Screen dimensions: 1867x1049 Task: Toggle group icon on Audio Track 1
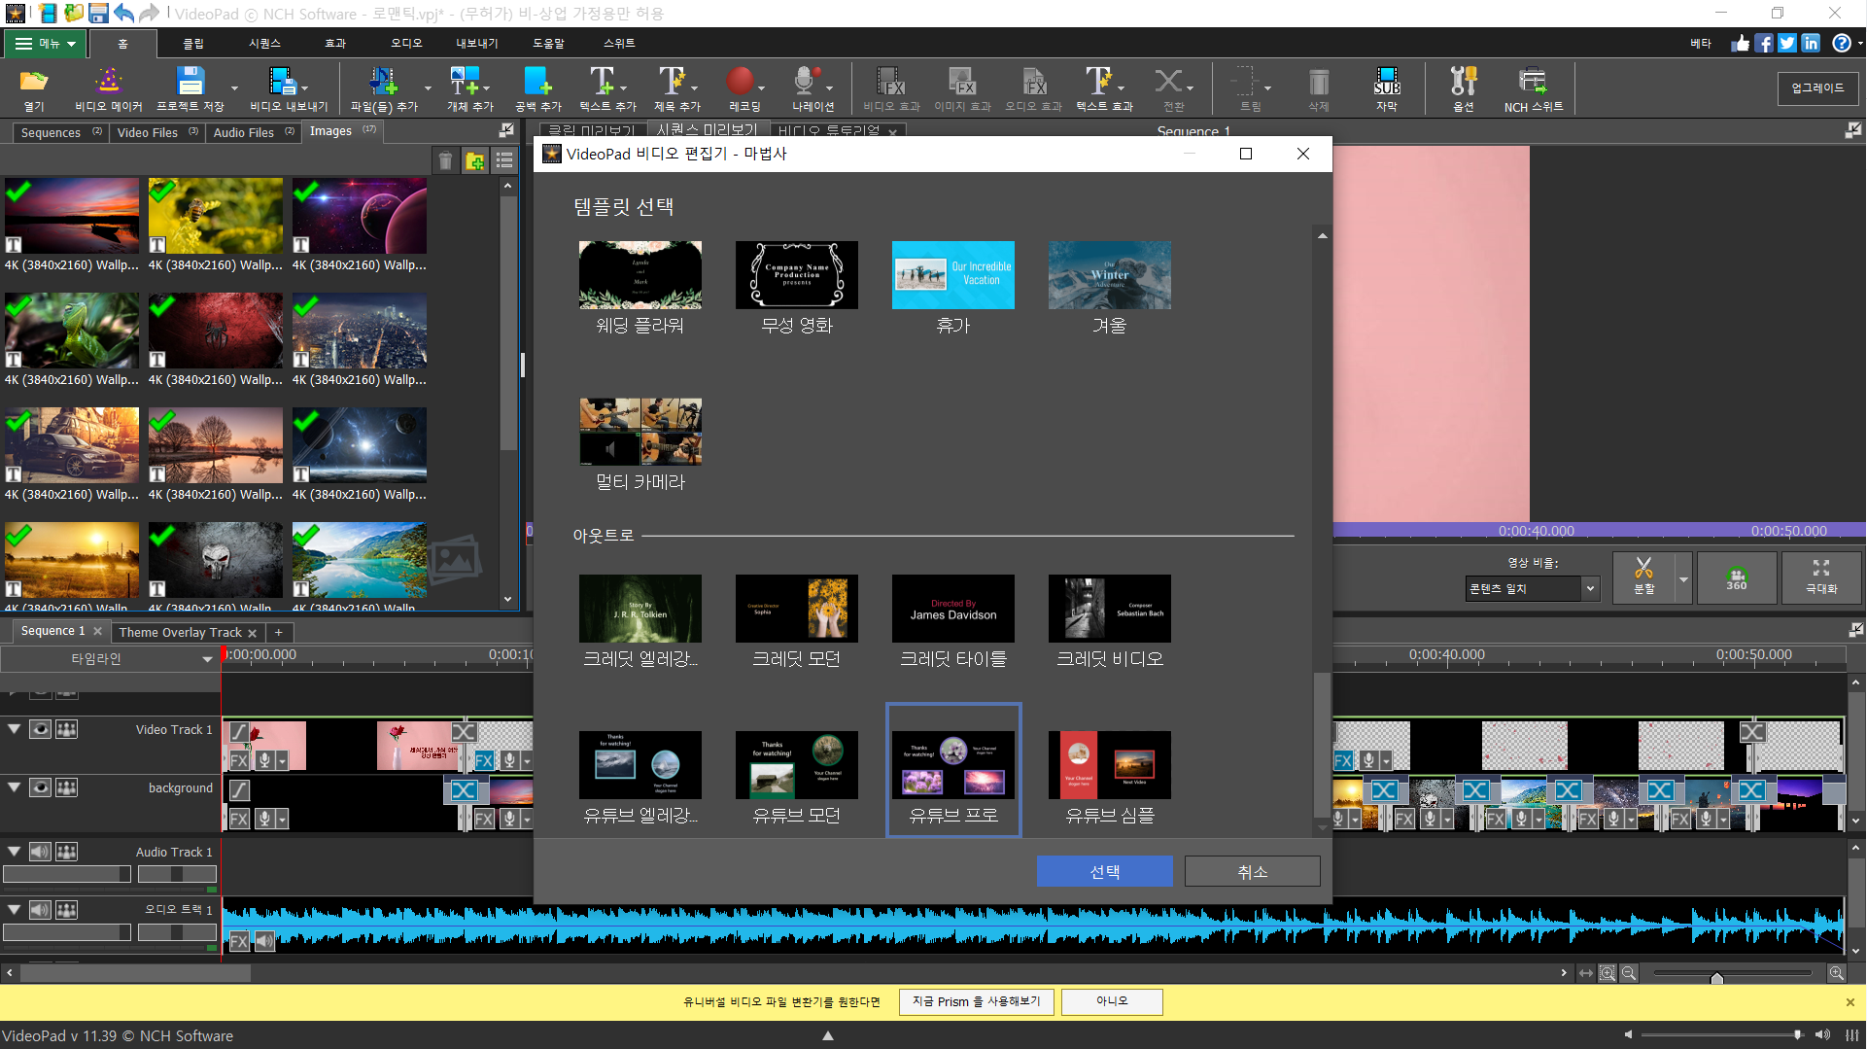click(x=66, y=852)
